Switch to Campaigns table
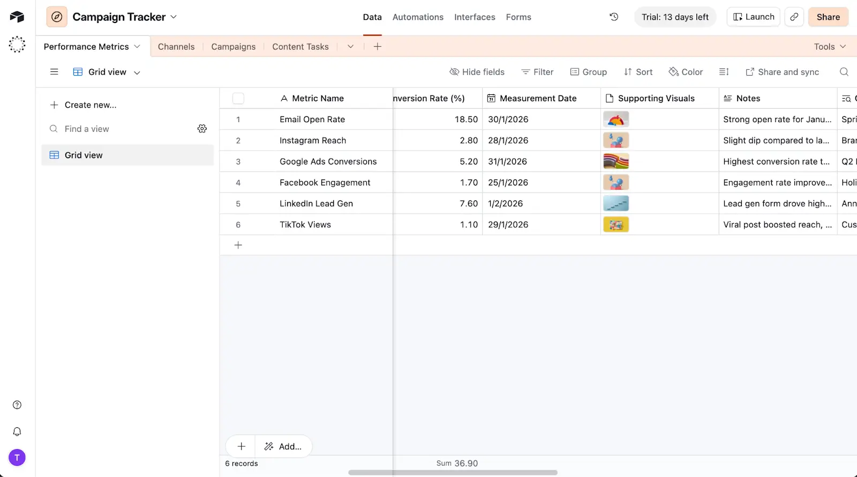The width and height of the screenshot is (857, 477). (234, 47)
